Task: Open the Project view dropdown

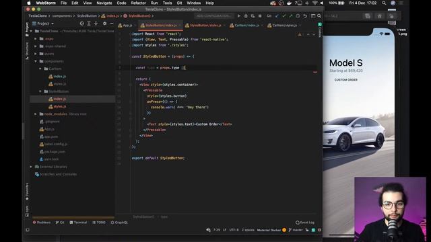Action: (x=43, y=24)
